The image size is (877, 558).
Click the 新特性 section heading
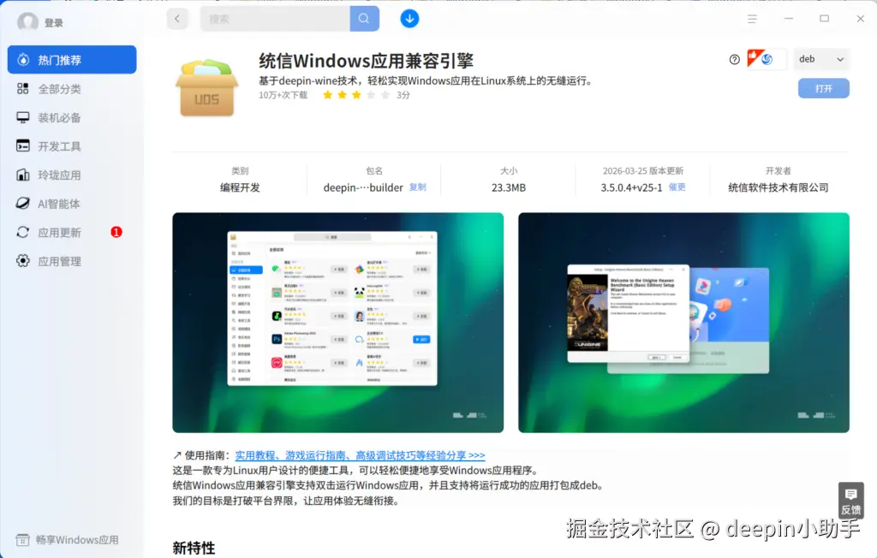point(194,548)
